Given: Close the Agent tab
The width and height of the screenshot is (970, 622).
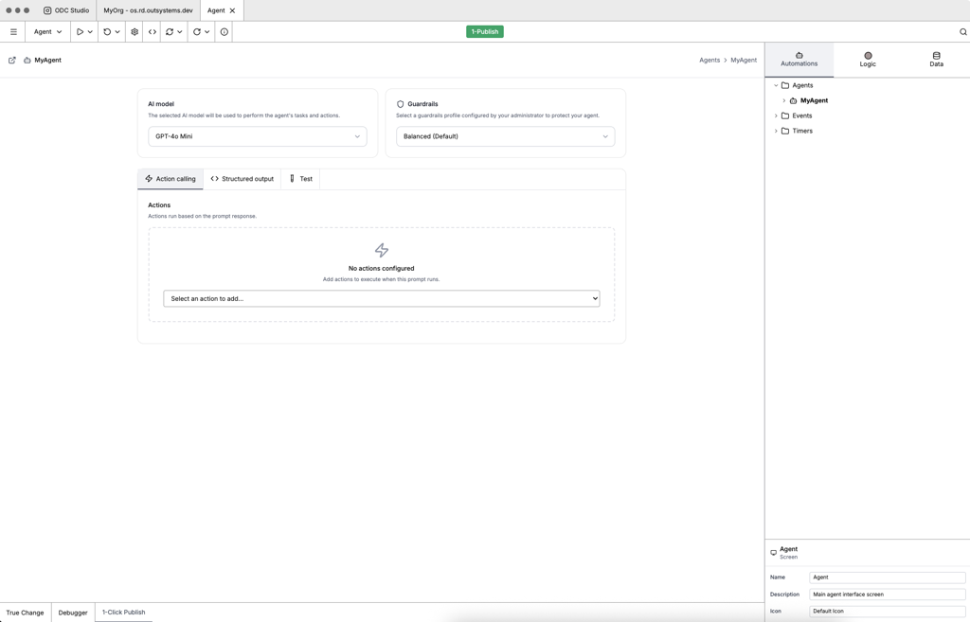Looking at the screenshot, I should (x=233, y=10).
